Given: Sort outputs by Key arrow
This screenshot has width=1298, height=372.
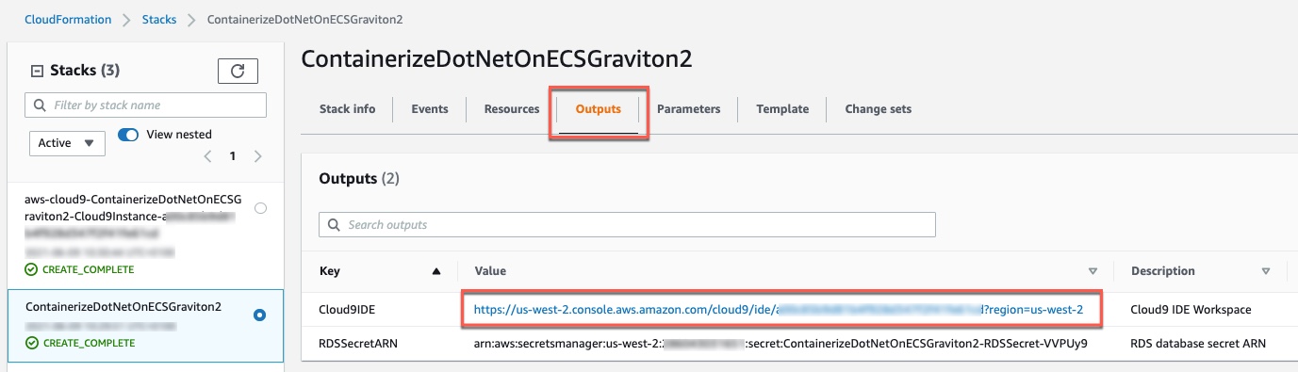Looking at the screenshot, I should pos(435,271).
